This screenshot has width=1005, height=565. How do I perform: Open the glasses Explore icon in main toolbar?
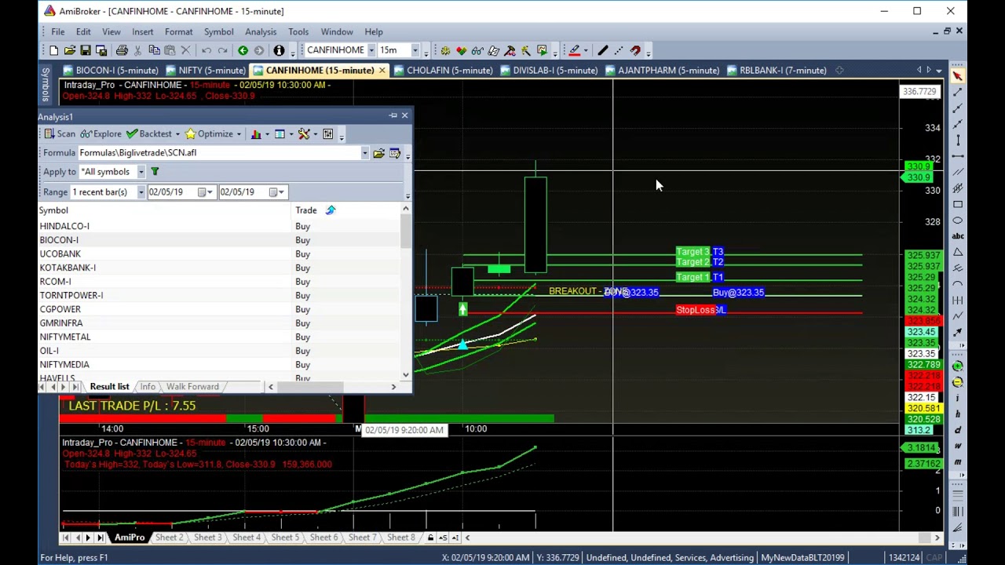coord(477,50)
